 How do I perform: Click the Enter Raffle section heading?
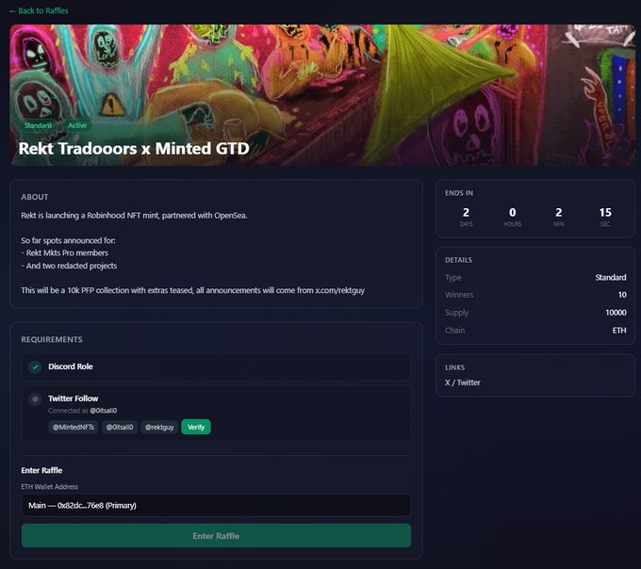point(41,471)
